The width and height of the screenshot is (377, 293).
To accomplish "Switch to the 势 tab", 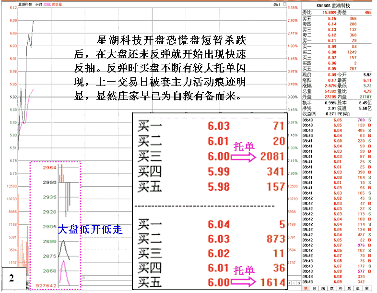I will 341,288.
